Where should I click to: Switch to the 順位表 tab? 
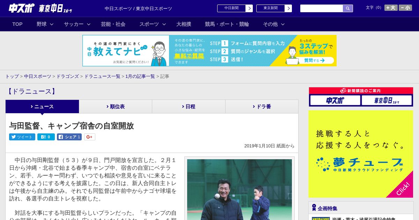pos(116,107)
